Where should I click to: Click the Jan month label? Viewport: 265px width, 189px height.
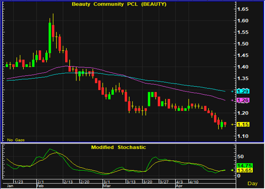click(x=10, y=186)
